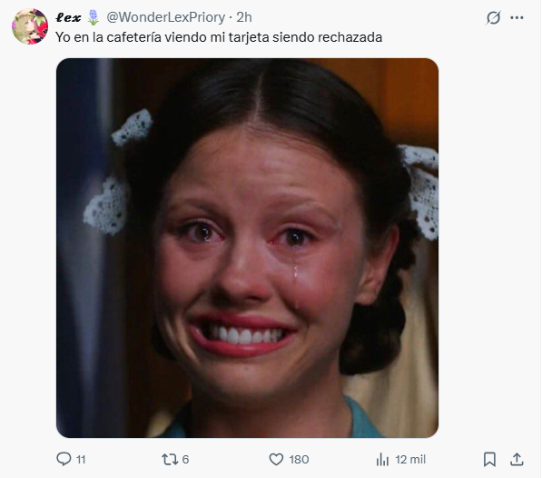Click the 180 likes count
The width and height of the screenshot is (542, 478).
299,459
